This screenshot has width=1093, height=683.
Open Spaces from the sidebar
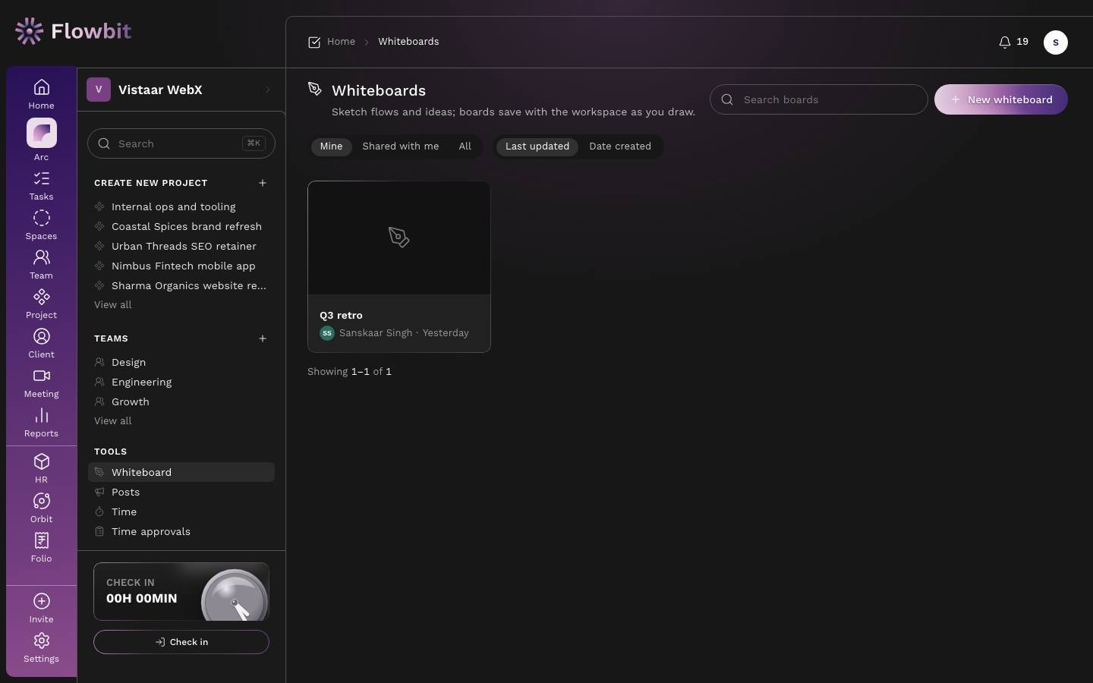pos(41,225)
